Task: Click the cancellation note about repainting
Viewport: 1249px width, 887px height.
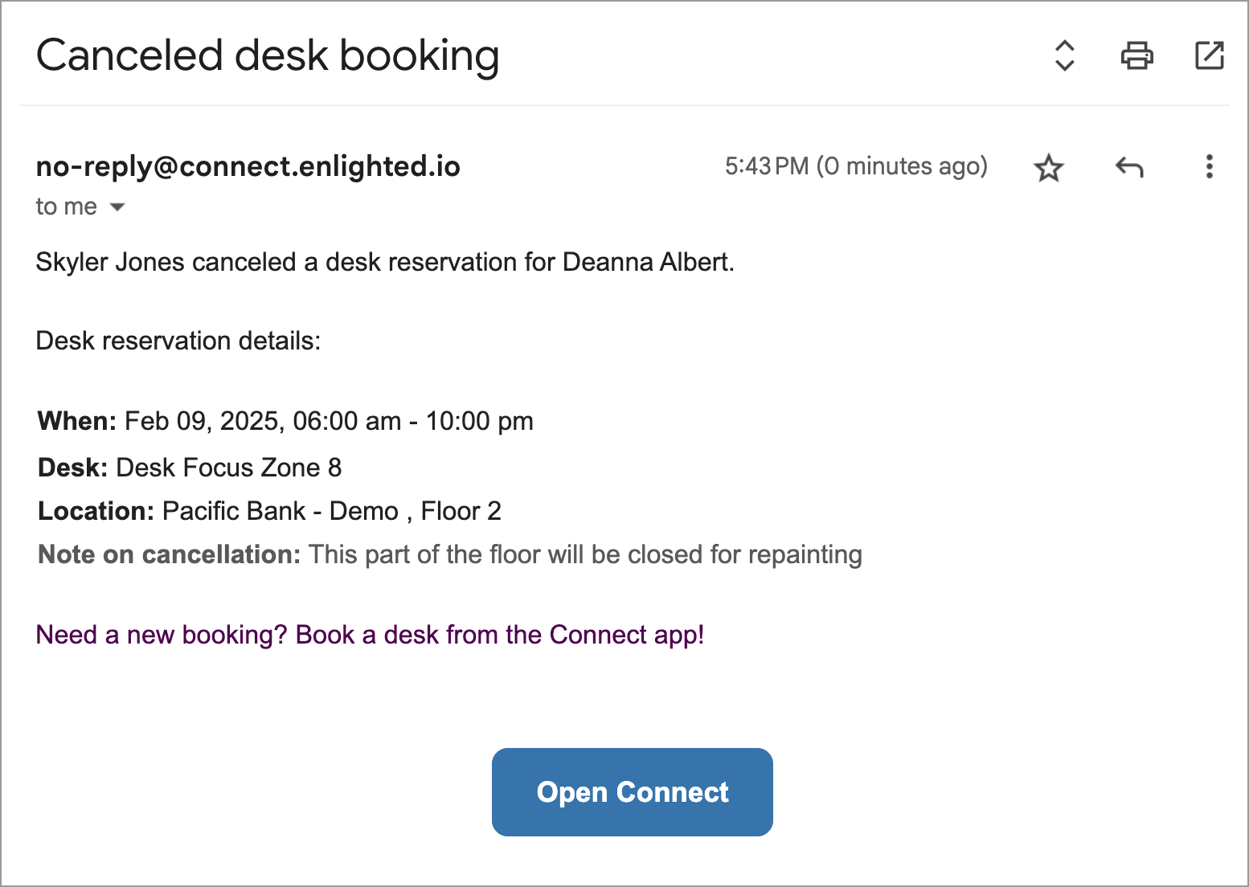Action: (x=450, y=554)
